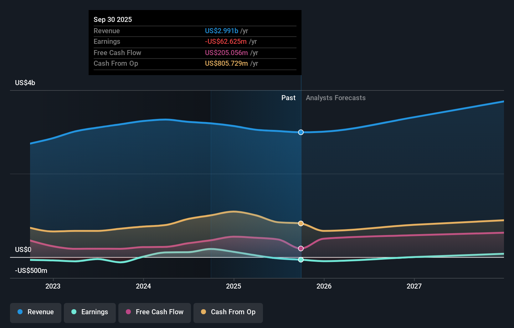Toggle the Earnings series visibility
Screen dimensions: 514x328
point(90,312)
